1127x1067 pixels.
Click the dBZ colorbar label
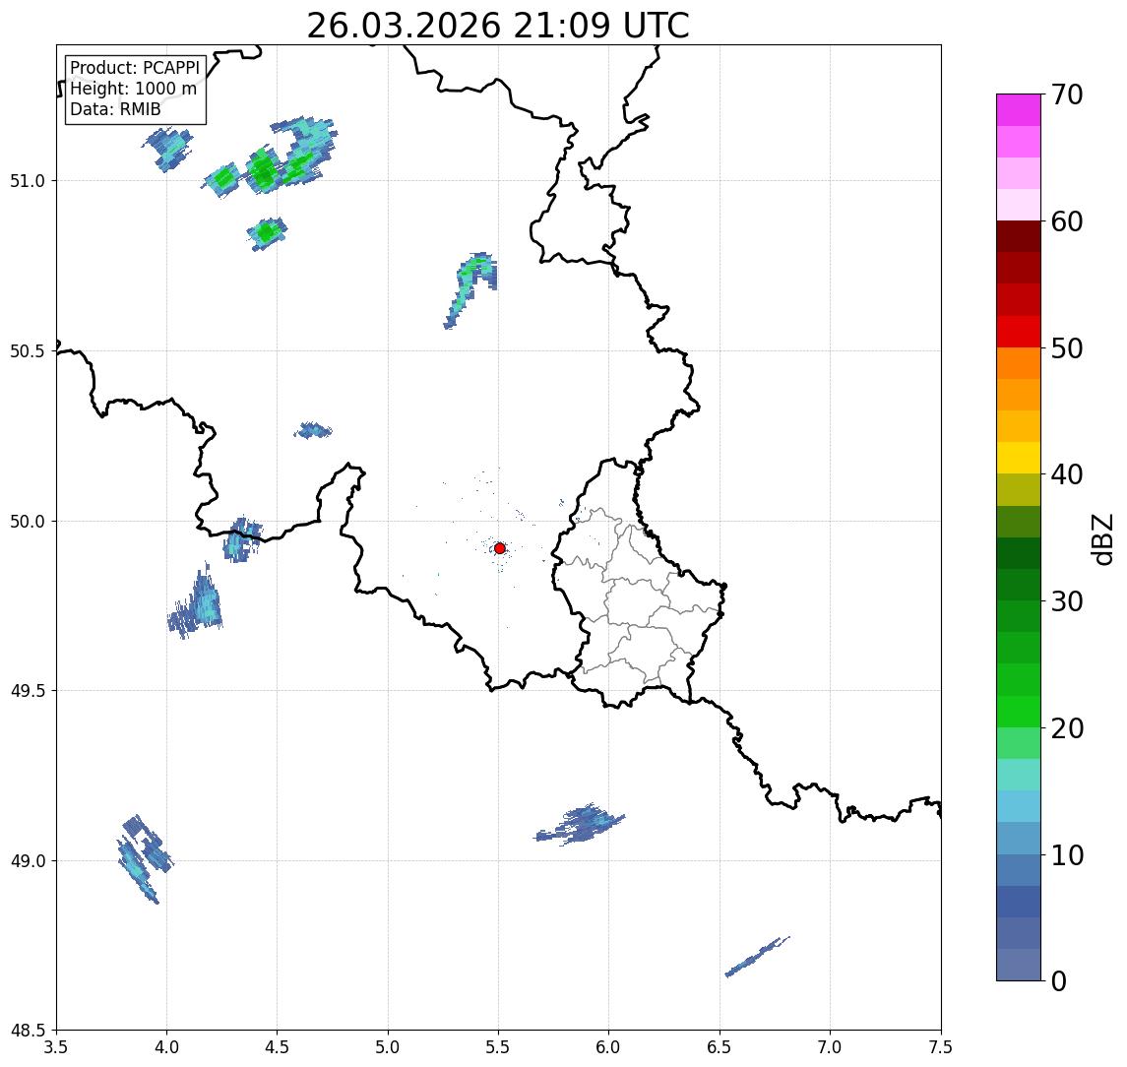pyautogui.click(x=1101, y=539)
